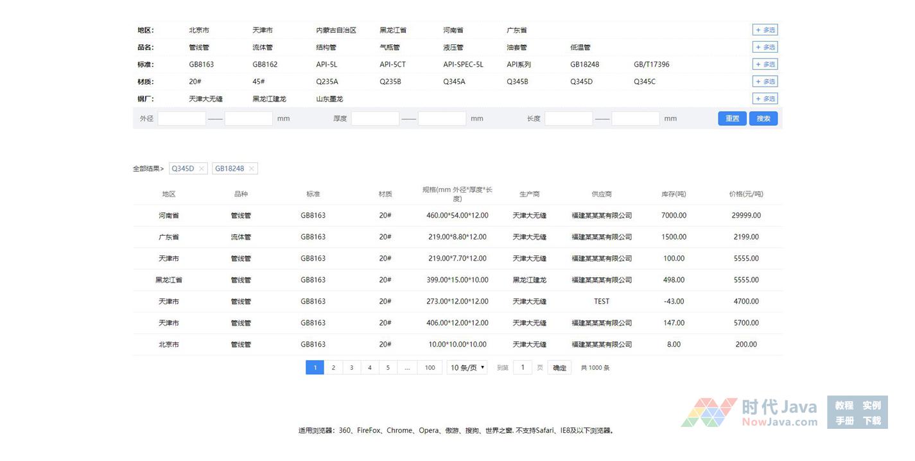
Task: Confirm page jump with 确定 button
Action: click(x=559, y=368)
